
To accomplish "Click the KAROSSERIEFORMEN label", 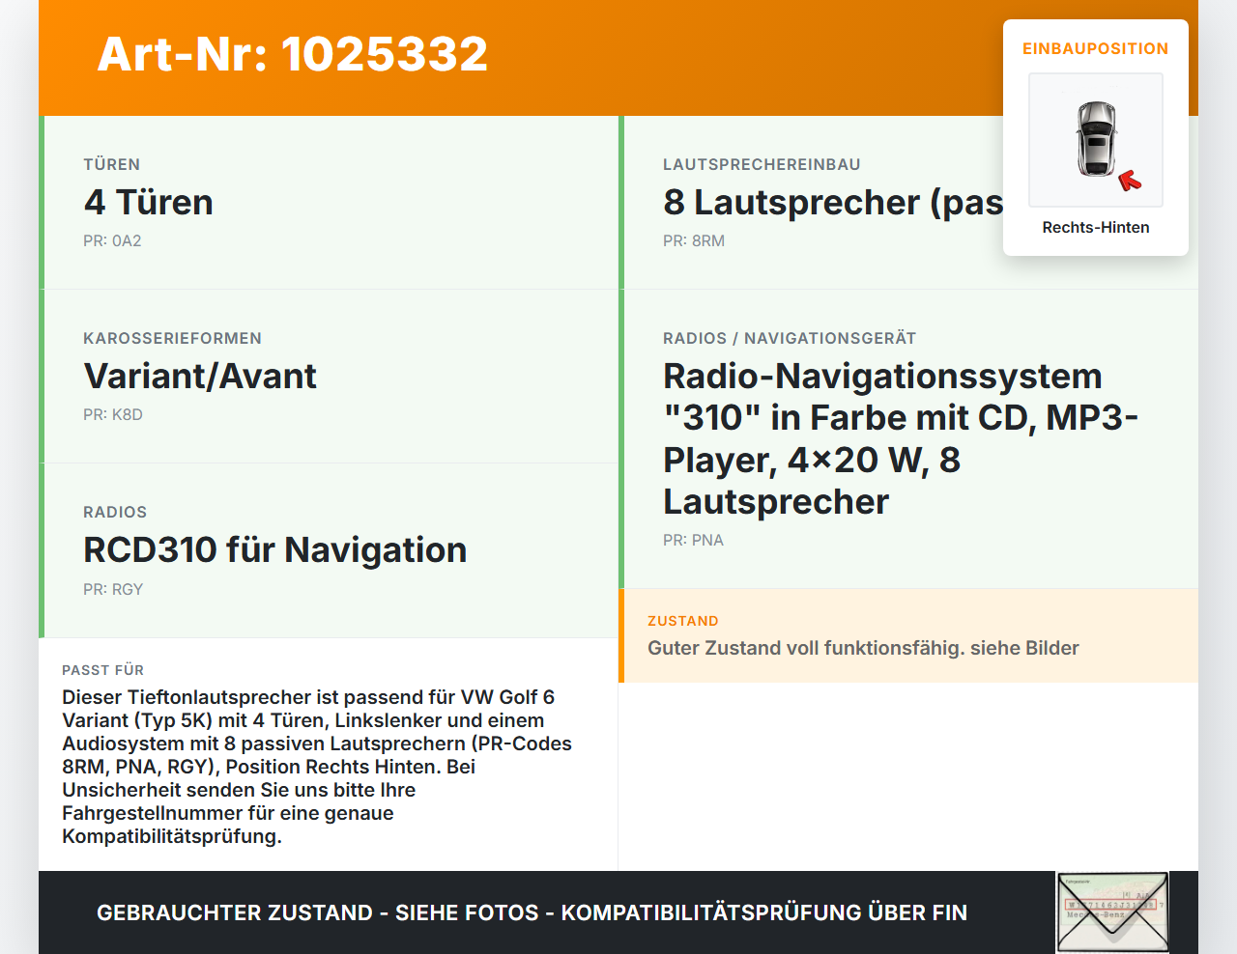I will tap(173, 338).
